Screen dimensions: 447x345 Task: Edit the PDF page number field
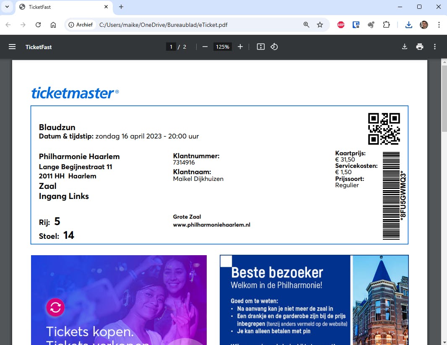171,47
